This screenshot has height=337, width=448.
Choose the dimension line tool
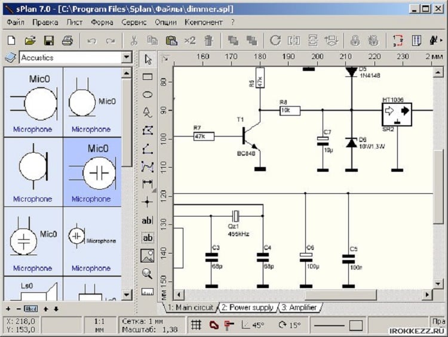pos(147,184)
